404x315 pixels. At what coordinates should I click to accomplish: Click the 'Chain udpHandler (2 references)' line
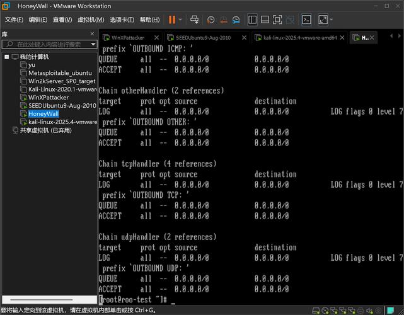point(158,237)
